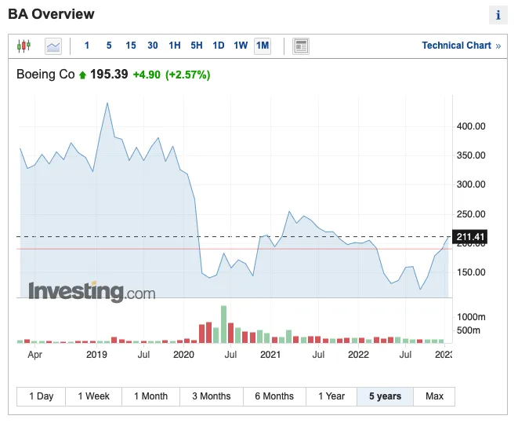
Task: Open the news/table layout icon
Action: tap(301, 46)
